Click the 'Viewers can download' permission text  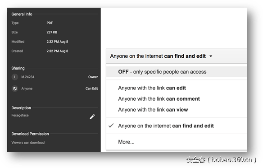(28, 142)
